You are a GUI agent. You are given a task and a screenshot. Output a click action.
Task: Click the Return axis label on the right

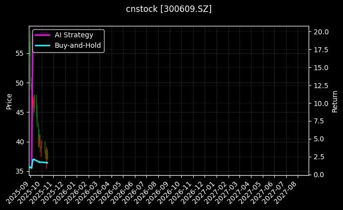point(336,101)
